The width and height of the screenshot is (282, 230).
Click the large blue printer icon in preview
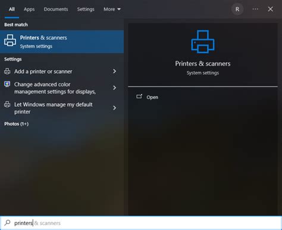coord(203,42)
